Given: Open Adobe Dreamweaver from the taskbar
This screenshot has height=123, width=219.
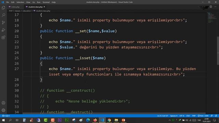Looking at the screenshot, I should pos(67,120).
